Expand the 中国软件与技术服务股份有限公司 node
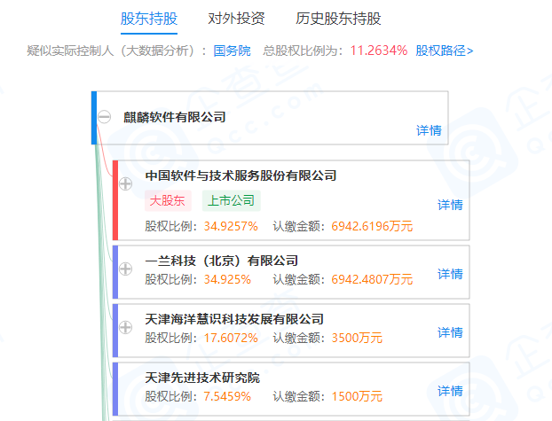552x421 pixels. [x=125, y=183]
